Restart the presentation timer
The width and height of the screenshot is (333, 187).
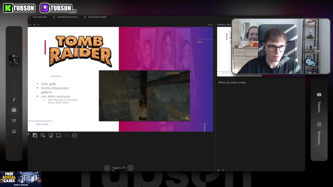(38, 25)
